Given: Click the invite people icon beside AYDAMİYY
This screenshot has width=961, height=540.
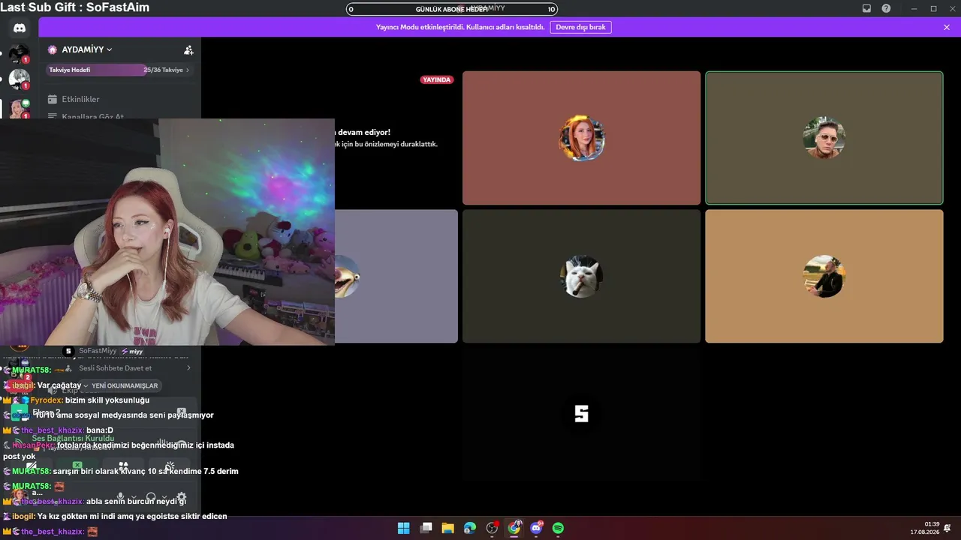Looking at the screenshot, I should pyautogui.click(x=188, y=49).
